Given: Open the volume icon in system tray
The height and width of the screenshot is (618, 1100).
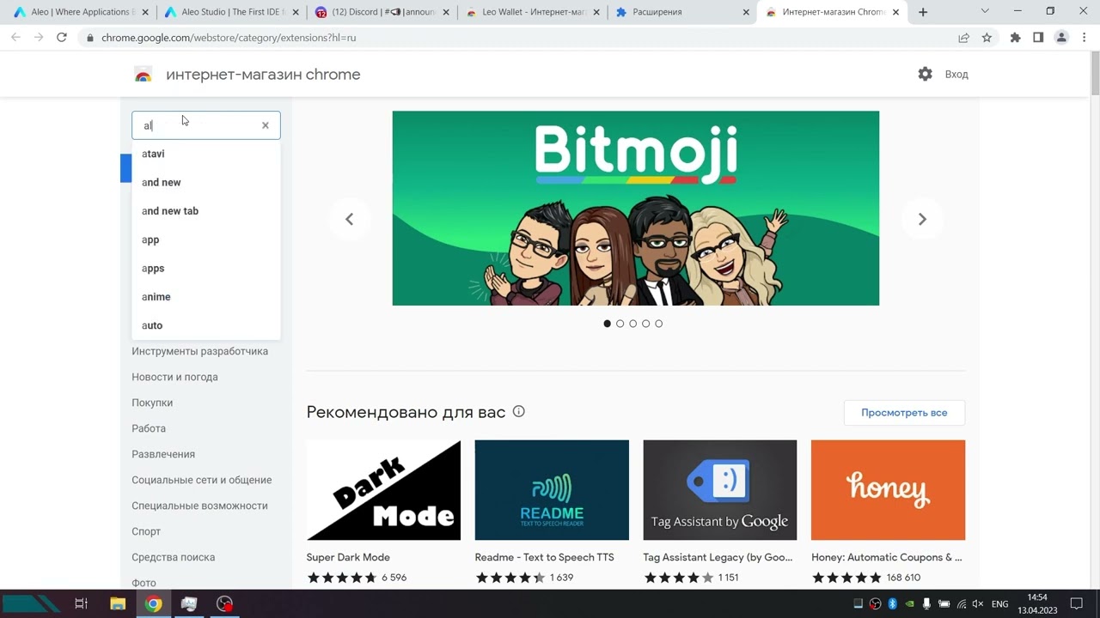Looking at the screenshot, I should pyautogui.click(x=978, y=604).
